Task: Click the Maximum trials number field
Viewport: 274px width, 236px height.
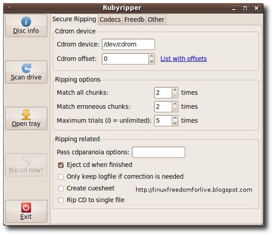Action: [x=163, y=120]
